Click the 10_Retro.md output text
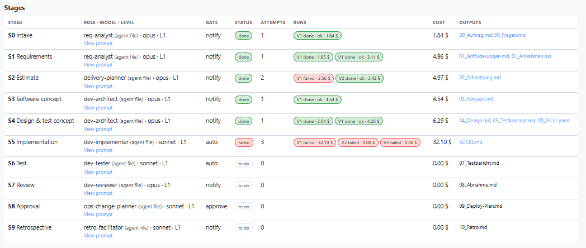Image resolution: width=586 pixels, height=248 pixels. point(473,227)
